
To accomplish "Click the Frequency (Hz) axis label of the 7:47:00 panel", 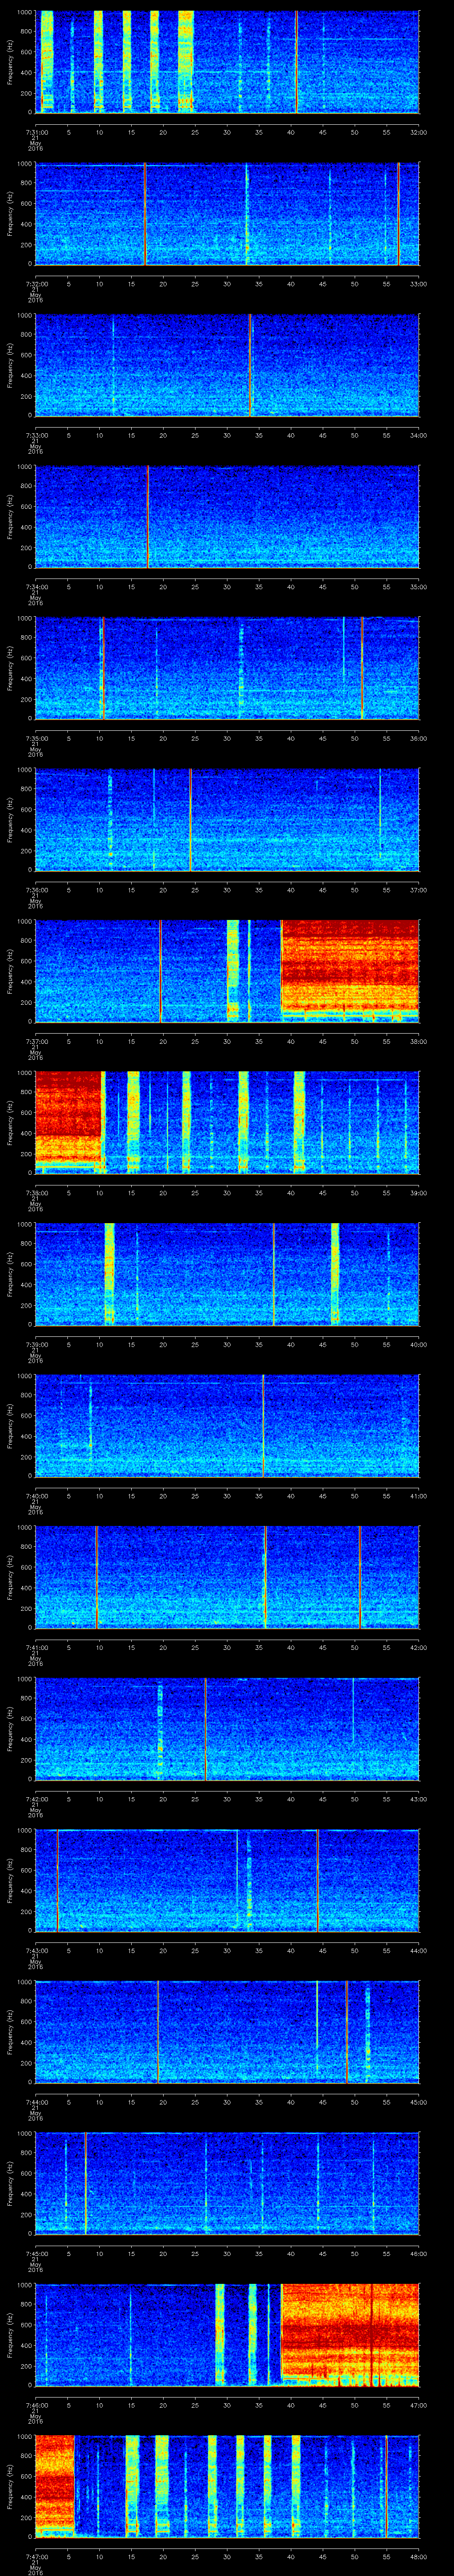I will 10,2486.
